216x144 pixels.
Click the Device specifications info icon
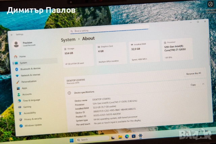(x=69, y=93)
